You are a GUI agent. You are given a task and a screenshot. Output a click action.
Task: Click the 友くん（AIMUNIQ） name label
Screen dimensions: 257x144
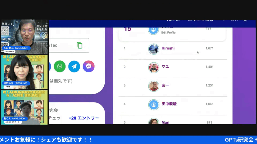(14, 118)
